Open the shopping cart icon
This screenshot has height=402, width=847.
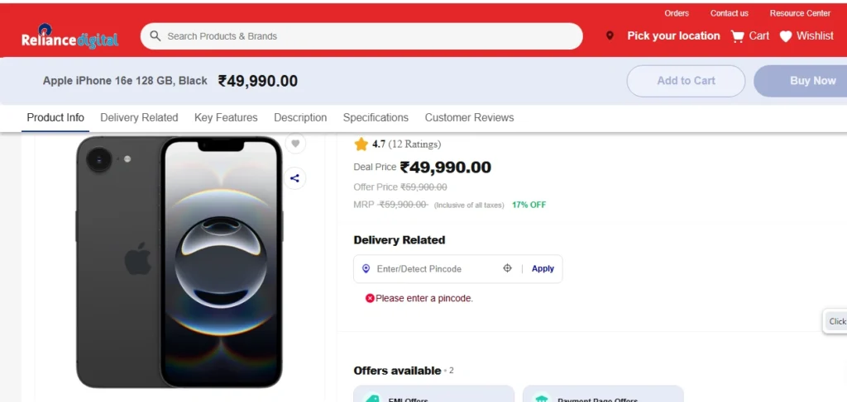point(737,36)
